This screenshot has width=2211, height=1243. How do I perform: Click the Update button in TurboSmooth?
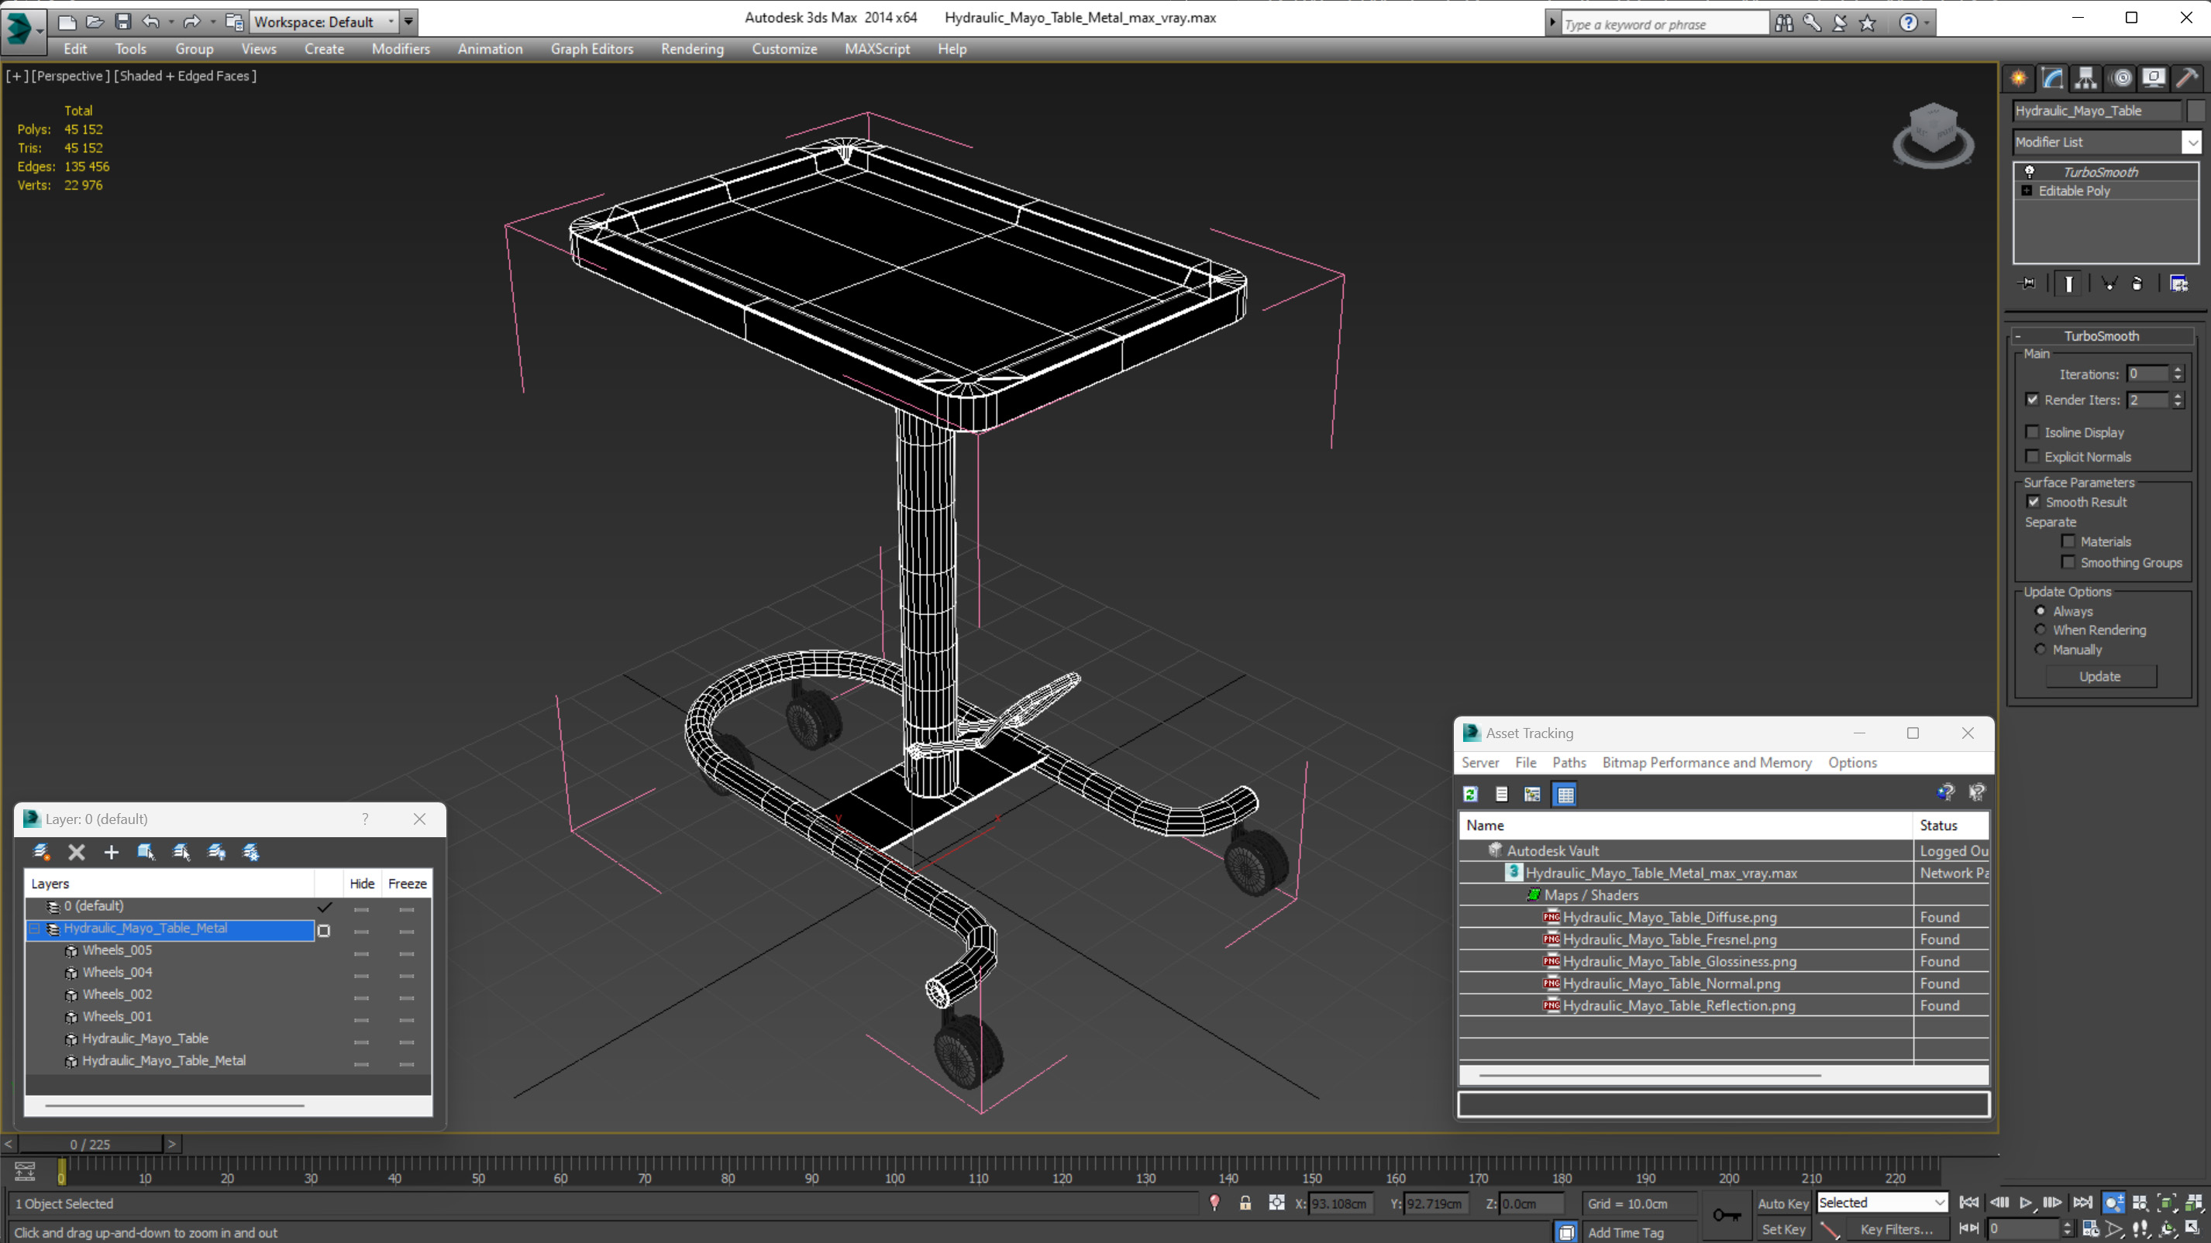[x=2100, y=675]
